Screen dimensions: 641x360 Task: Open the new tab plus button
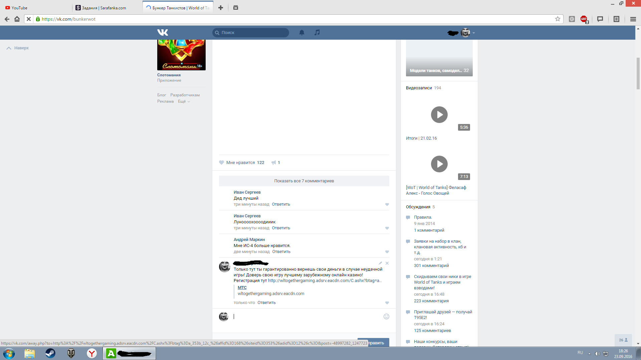click(x=221, y=8)
